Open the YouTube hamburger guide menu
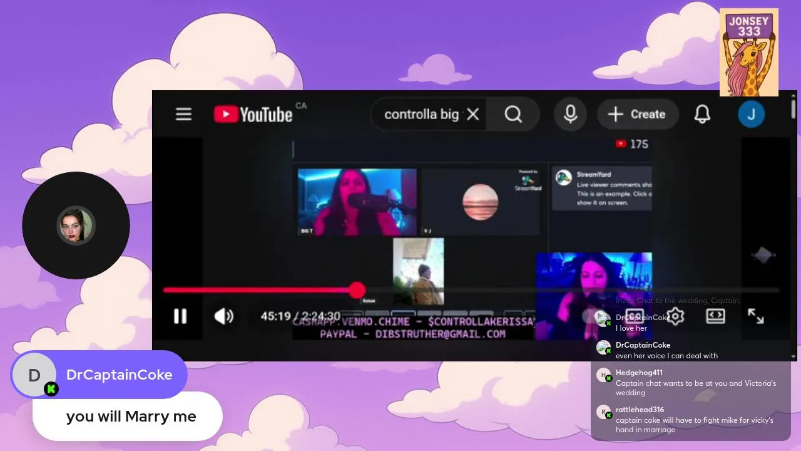Viewport: 801px width, 451px height. click(183, 114)
